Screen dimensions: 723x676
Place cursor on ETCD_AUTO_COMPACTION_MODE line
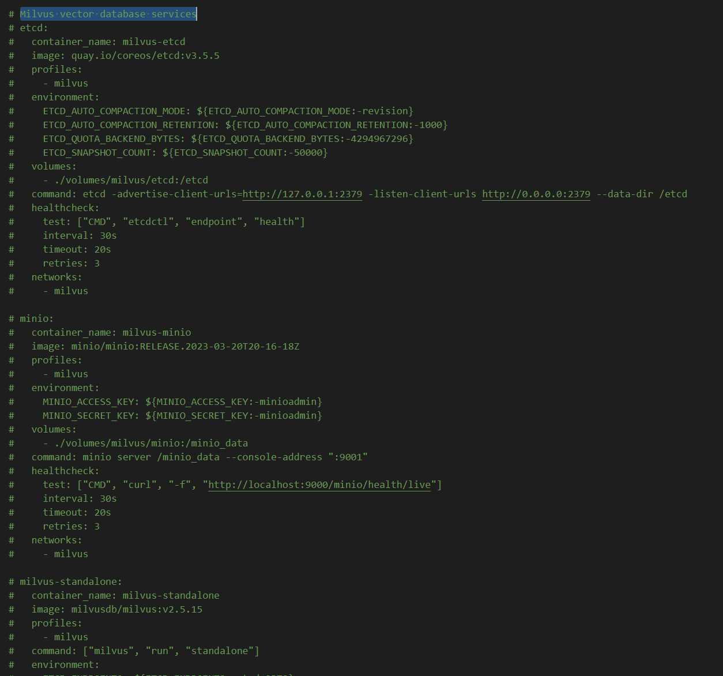click(228, 111)
